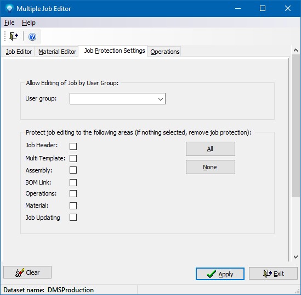The height and width of the screenshot is (295, 301).
Task: Click the exit door icon in toolbar
Action: tap(14, 36)
